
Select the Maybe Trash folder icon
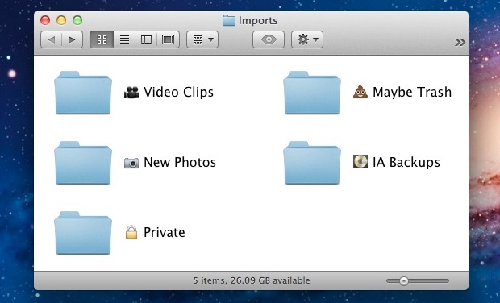[312, 93]
